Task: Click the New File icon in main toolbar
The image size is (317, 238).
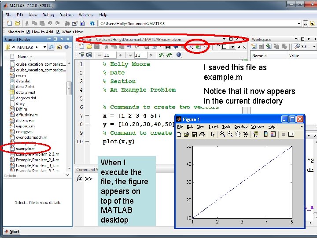Action: click(x=9, y=23)
